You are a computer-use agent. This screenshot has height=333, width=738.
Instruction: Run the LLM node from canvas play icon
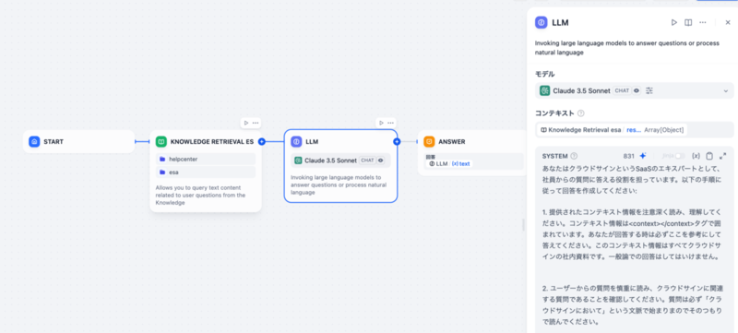click(381, 123)
